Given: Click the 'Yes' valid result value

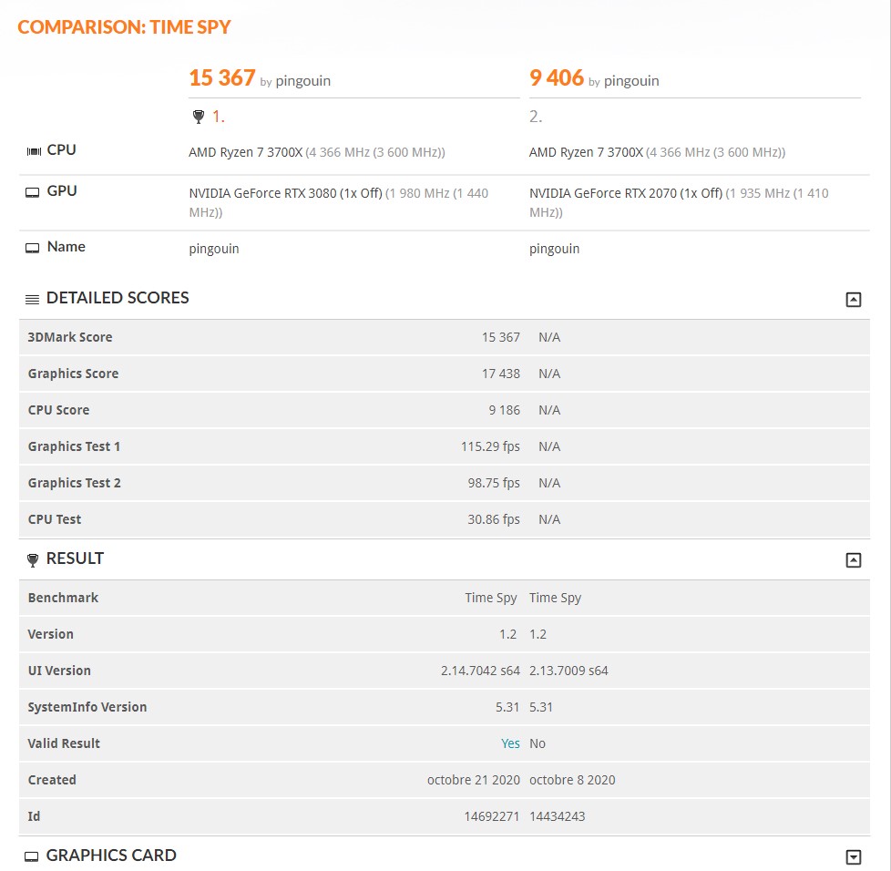Looking at the screenshot, I should click(510, 743).
